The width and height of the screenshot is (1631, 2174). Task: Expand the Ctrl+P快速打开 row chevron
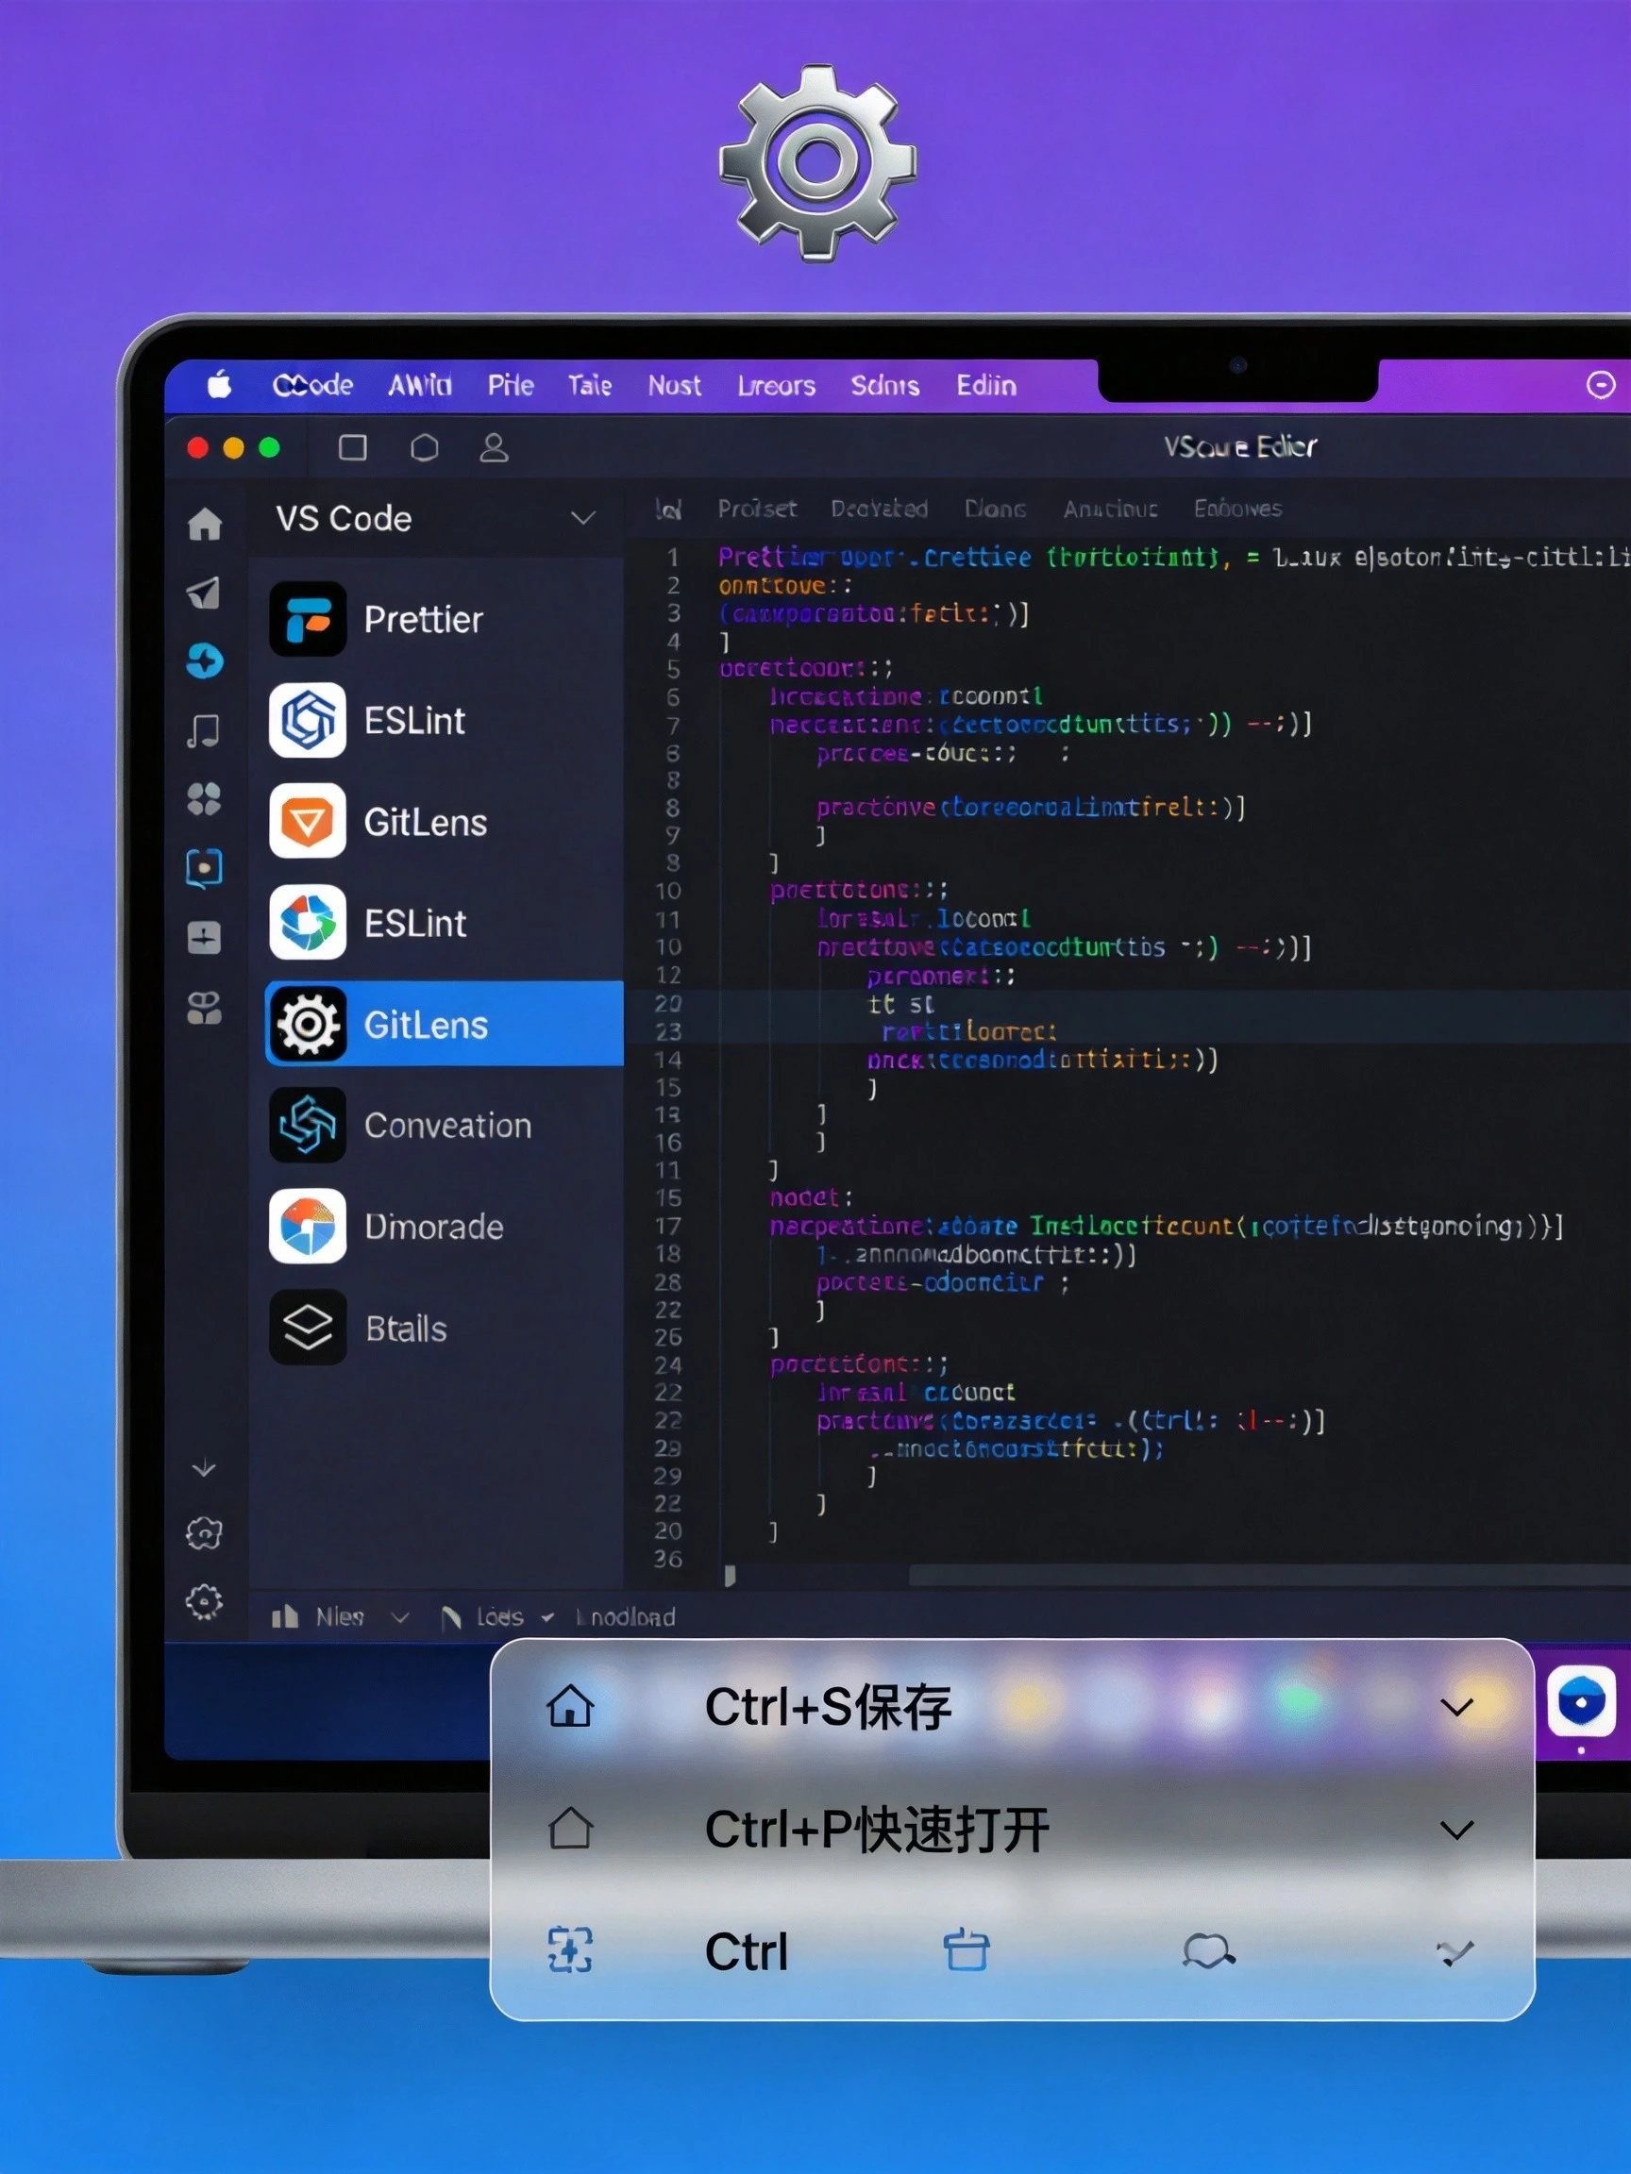pos(1456,1830)
